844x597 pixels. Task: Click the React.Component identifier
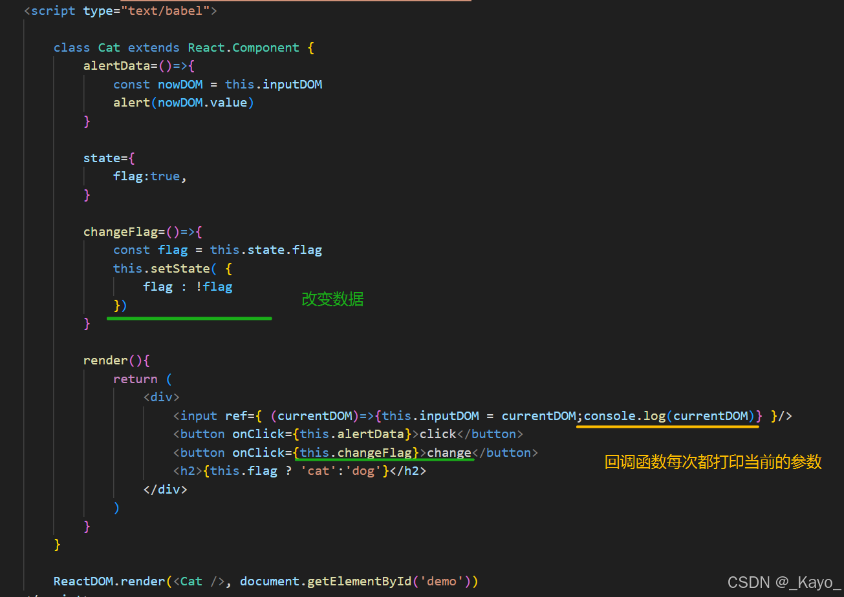pos(244,48)
